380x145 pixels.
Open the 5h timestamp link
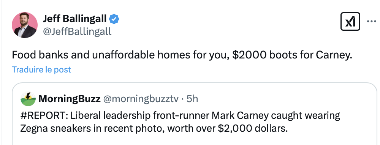[x=192, y=99]
